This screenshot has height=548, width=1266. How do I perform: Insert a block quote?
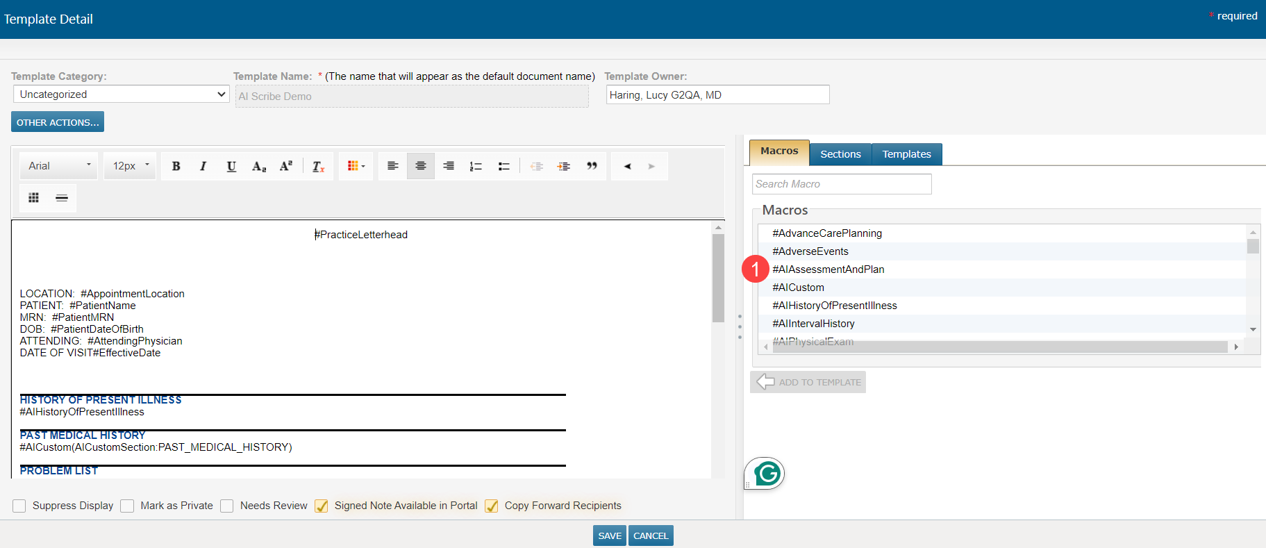pyautogui.click(x=592, y=166)
